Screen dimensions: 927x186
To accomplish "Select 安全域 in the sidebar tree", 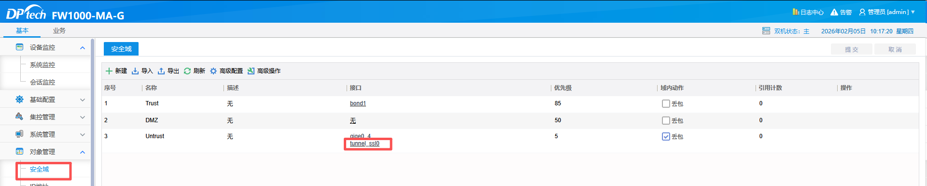I will coord(40,169).
